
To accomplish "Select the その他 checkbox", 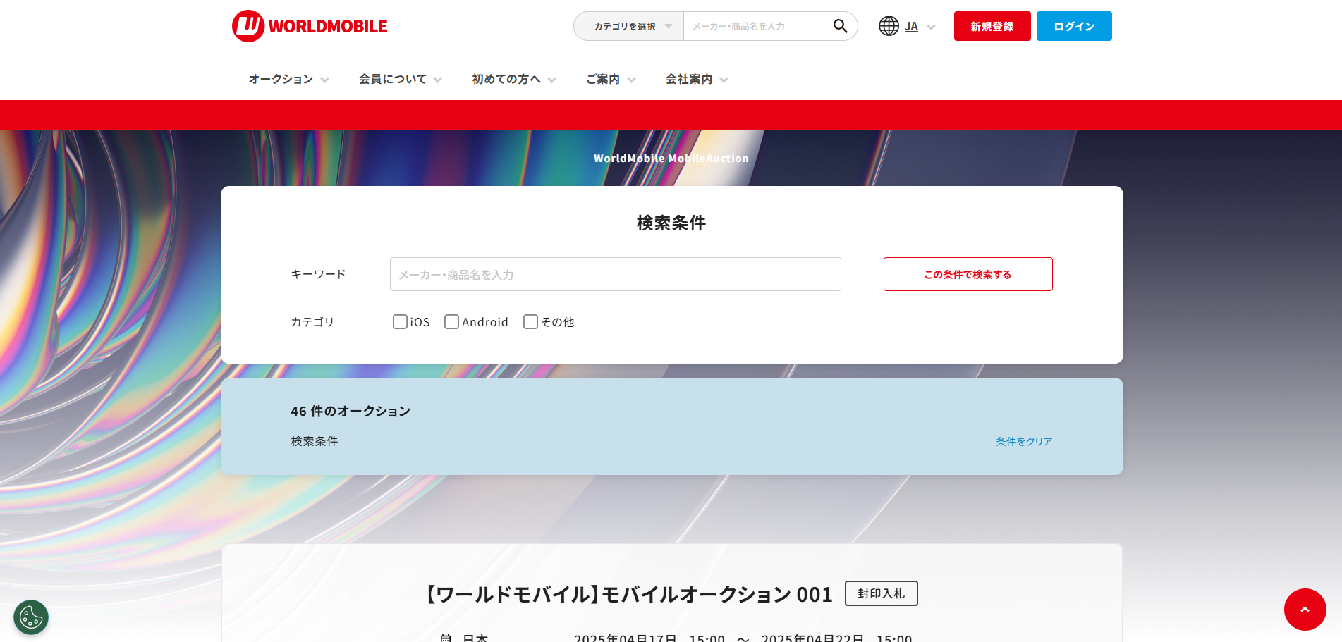I will click(530, 321).
